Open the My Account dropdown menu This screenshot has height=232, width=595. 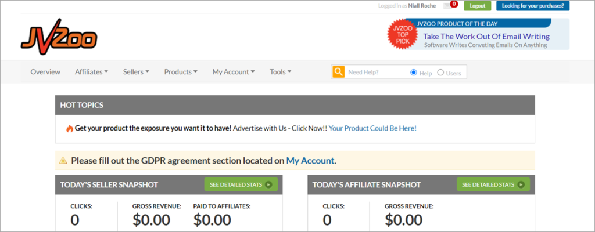click(234, 72)
